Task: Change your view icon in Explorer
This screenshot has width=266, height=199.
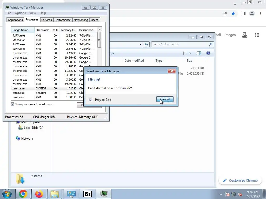Action: [185, 53]
